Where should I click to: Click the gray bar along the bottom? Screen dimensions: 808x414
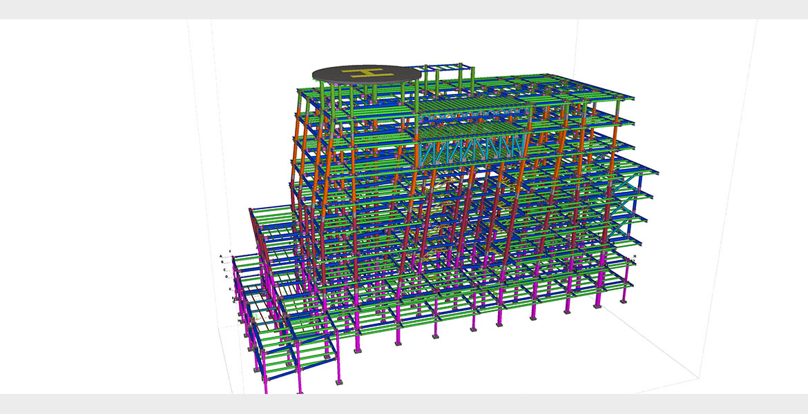click(x=404, y=404)
